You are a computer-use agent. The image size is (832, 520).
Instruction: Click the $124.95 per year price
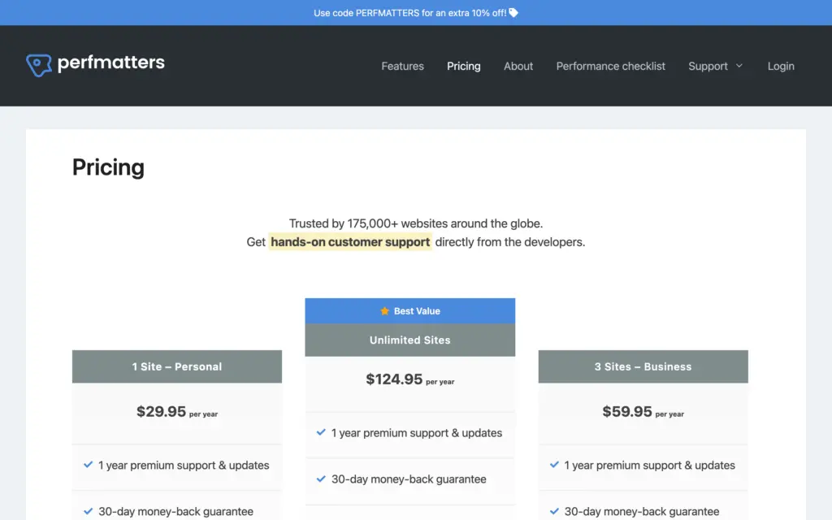(x=410, y=379)
